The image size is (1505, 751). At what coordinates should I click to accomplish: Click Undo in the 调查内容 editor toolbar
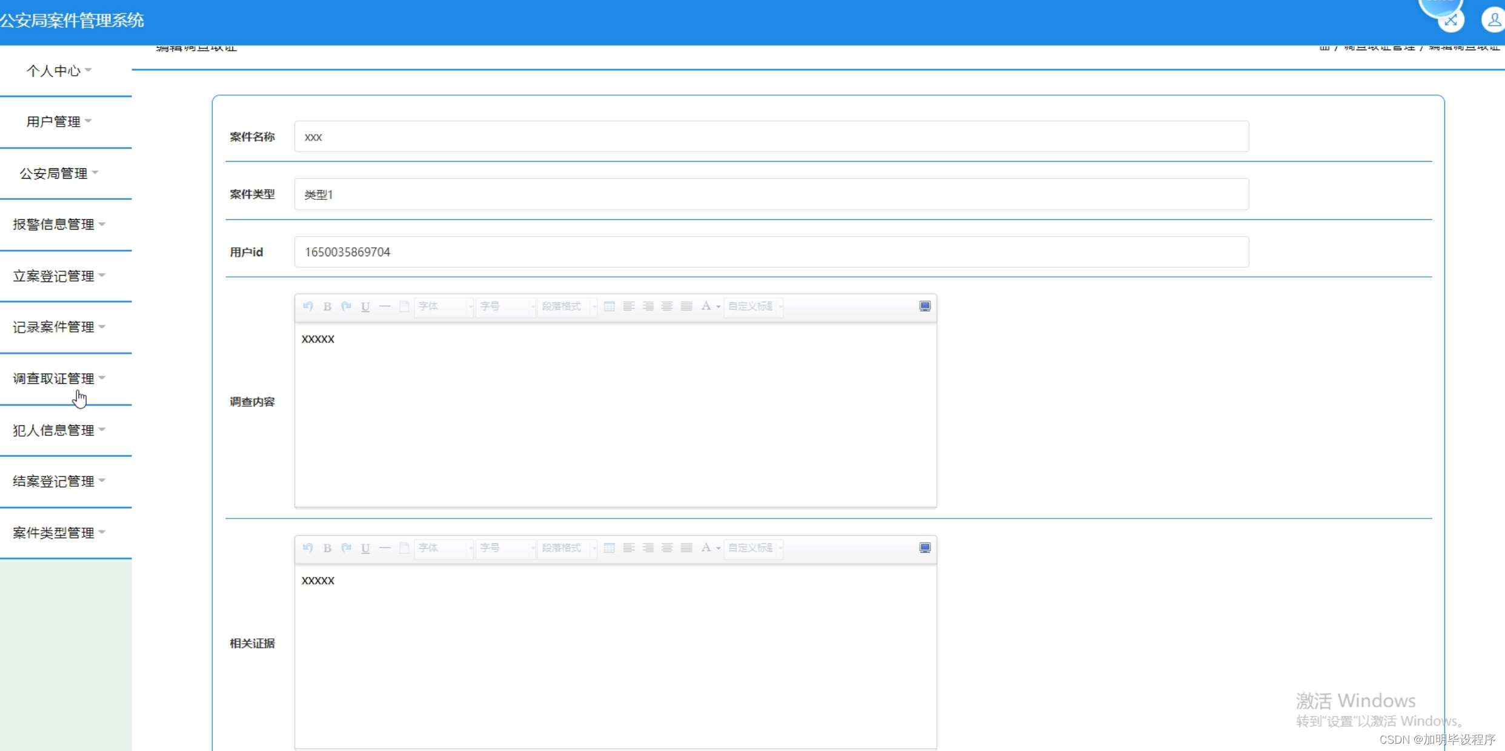pyautogui.click(x=308, y=306)
